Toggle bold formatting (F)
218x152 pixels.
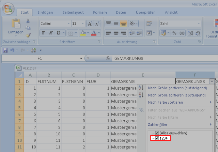pos(43,33)
